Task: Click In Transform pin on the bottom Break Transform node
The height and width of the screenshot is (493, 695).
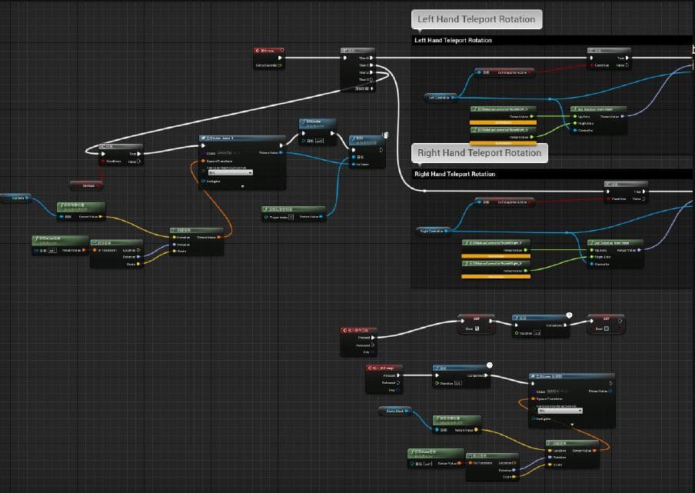Action: (x=471, y=463)
